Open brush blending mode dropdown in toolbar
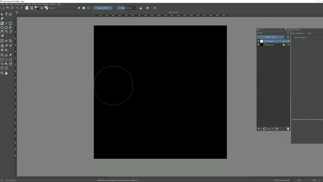Image resolution: width=323 pixels, height=182 pixels. (62, 8)
